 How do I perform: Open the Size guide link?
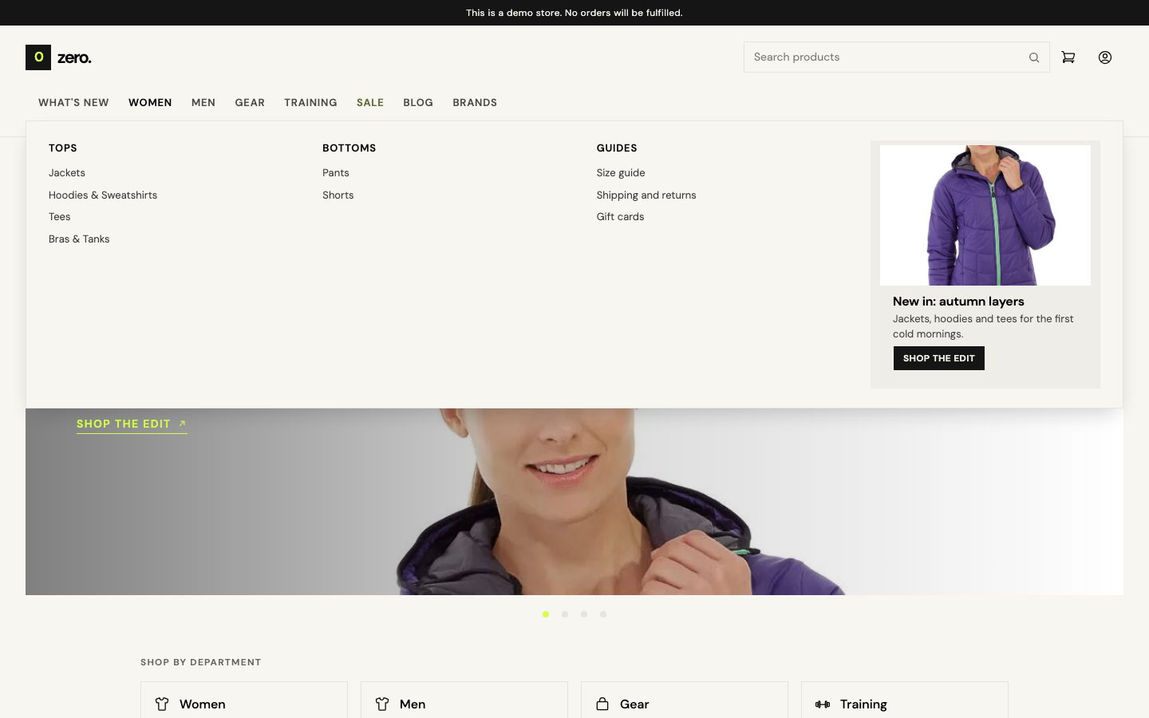click(621, 172)
